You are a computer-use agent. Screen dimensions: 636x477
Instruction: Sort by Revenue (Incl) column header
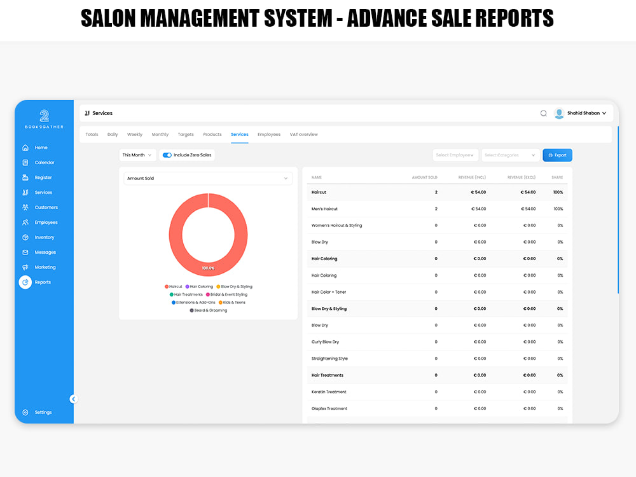coord(472,177)
